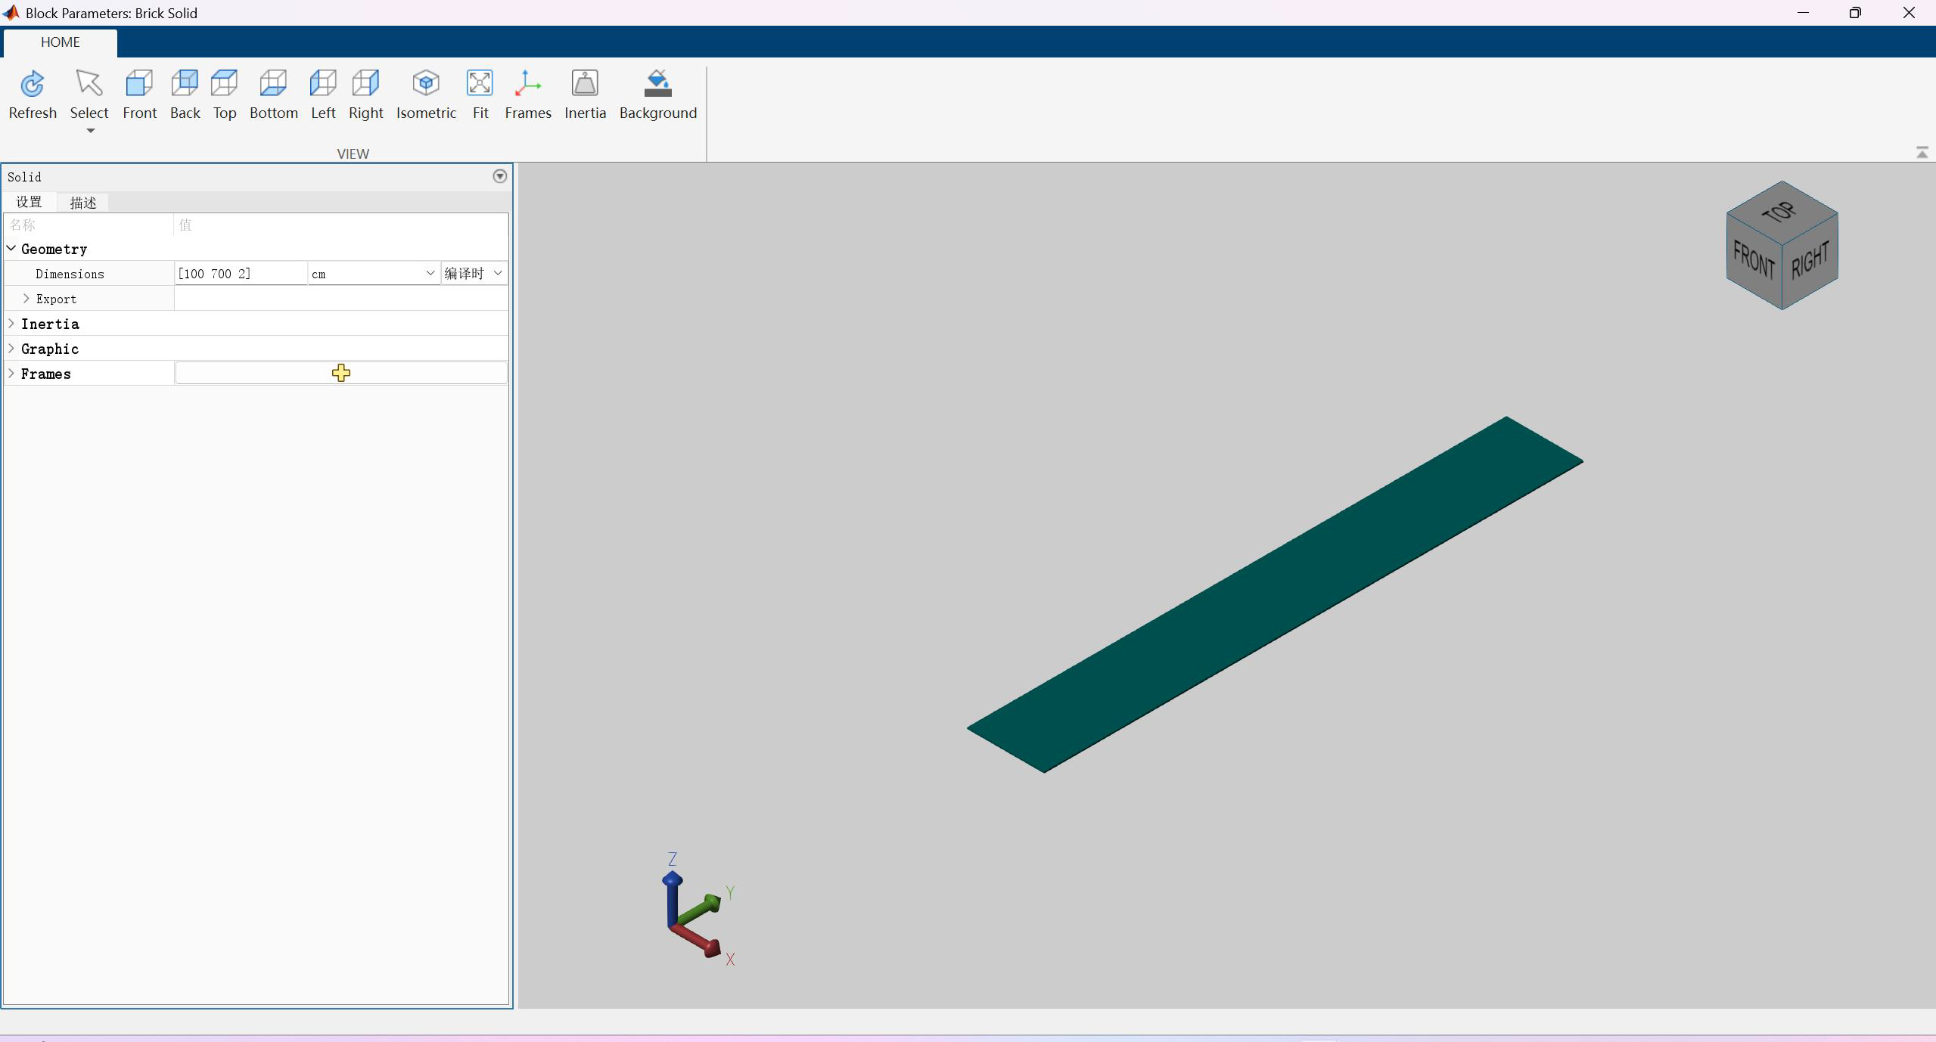Click the yellow plus to add frame
The width and height of the screenshot is (1936, 1042).
coord(341,373)
